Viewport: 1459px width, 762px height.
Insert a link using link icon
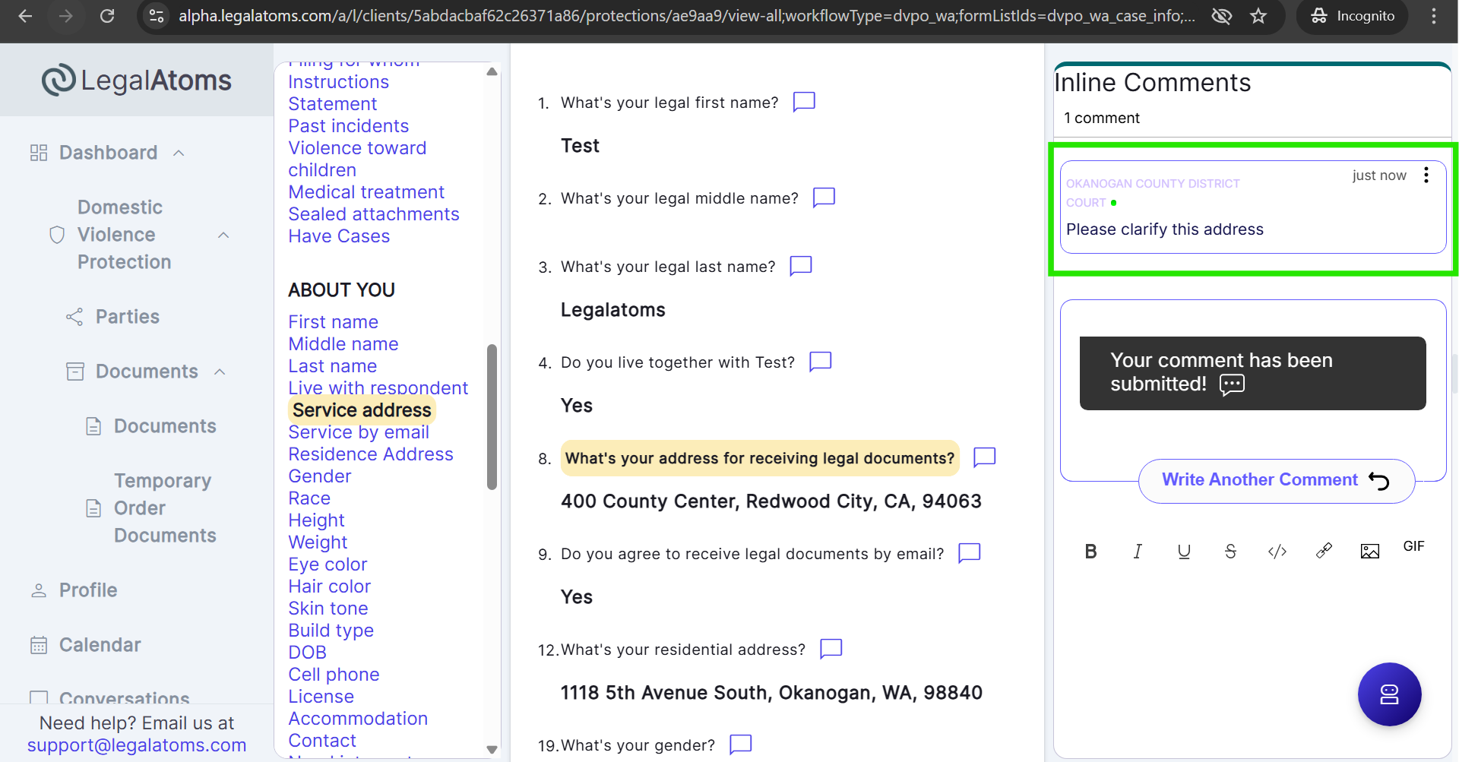pyautogui.click(x=1324, y=552)
